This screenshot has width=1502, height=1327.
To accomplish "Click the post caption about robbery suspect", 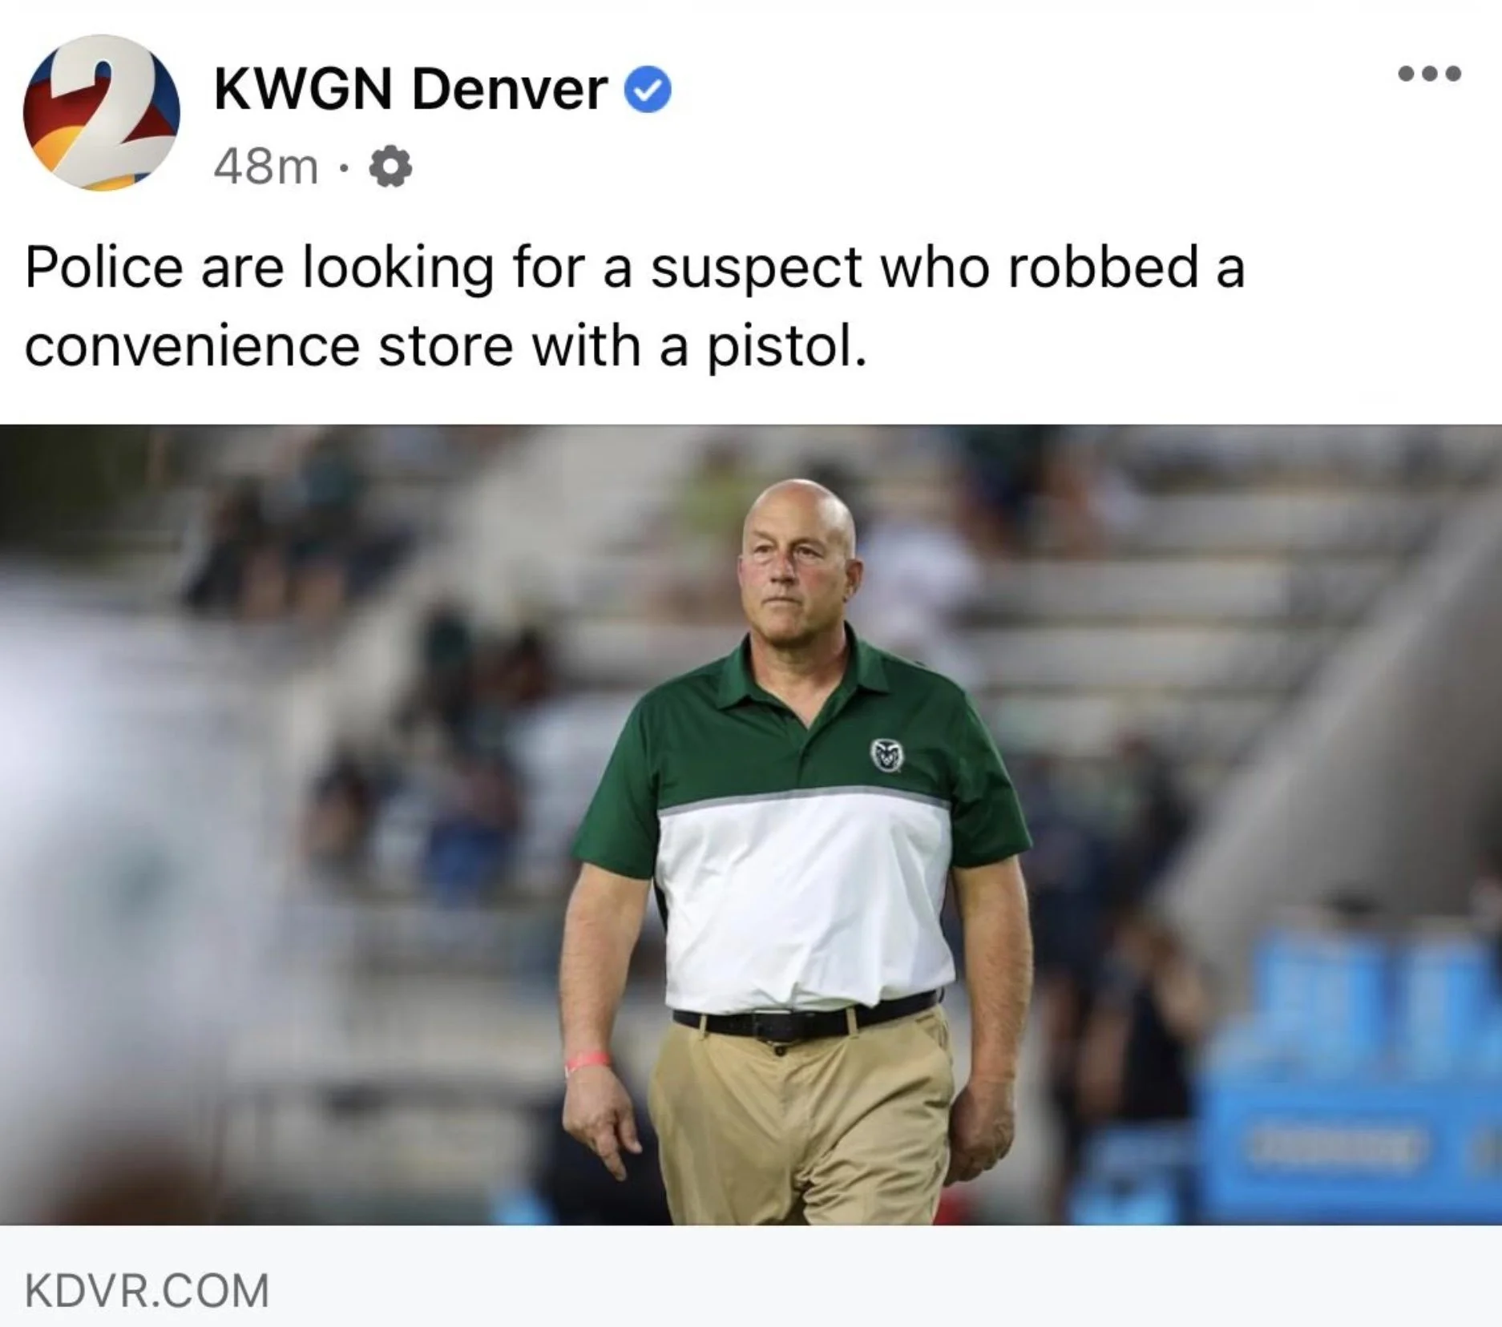I will [x=635, y=306].
